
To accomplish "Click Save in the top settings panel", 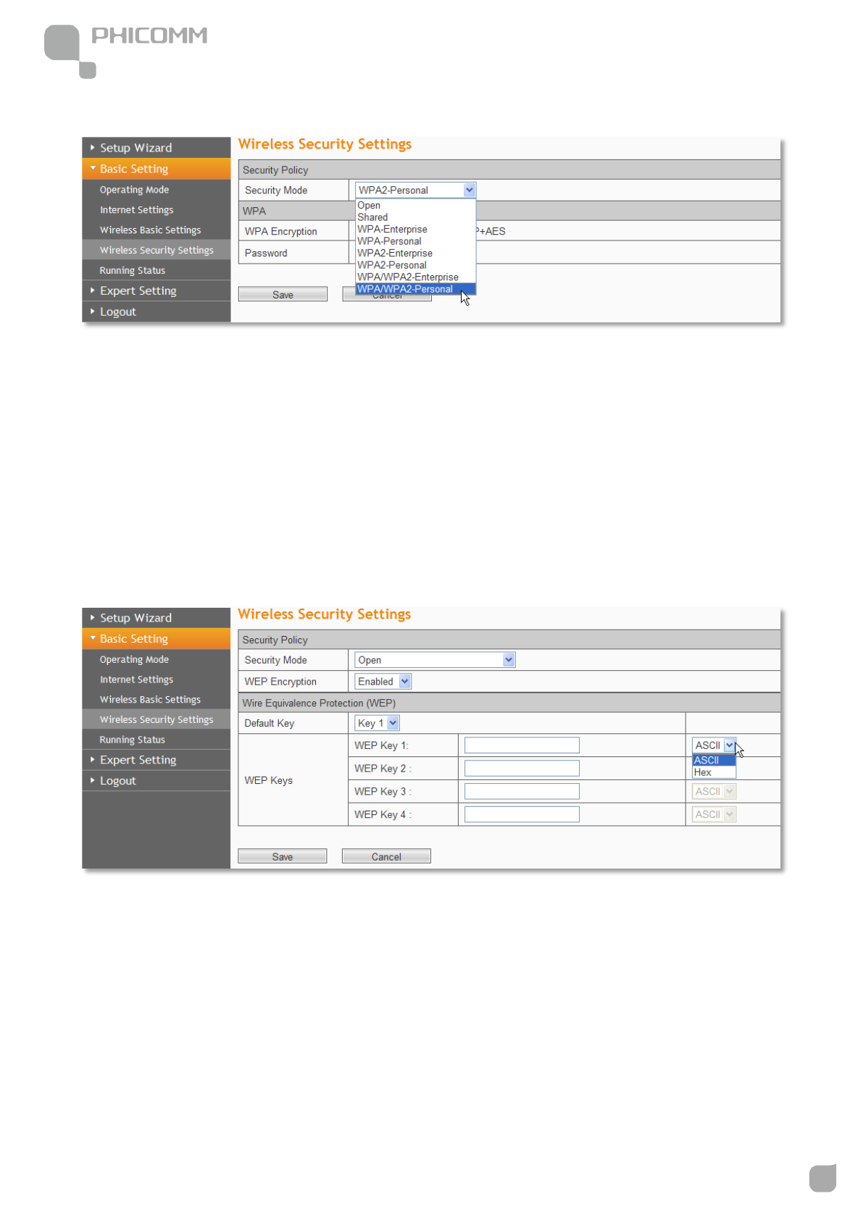I will pyautogui.click(x=283, y=295).
